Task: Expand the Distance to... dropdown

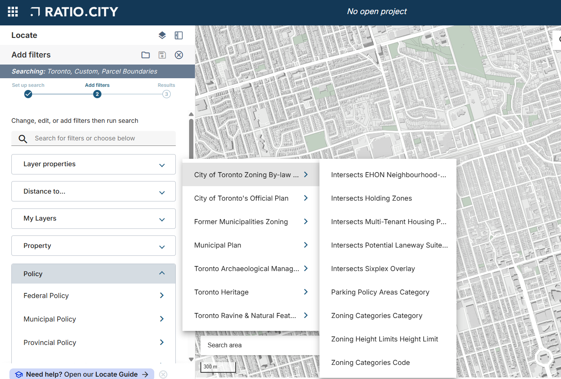Action: point(94,191)
